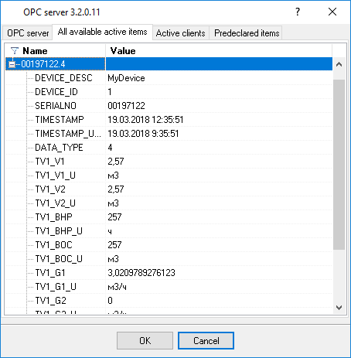Image resolution: width=351 pixels, height=358 pixels.
Task: Click the TV1_BHP_U value ч
Action: coord(110,232)
